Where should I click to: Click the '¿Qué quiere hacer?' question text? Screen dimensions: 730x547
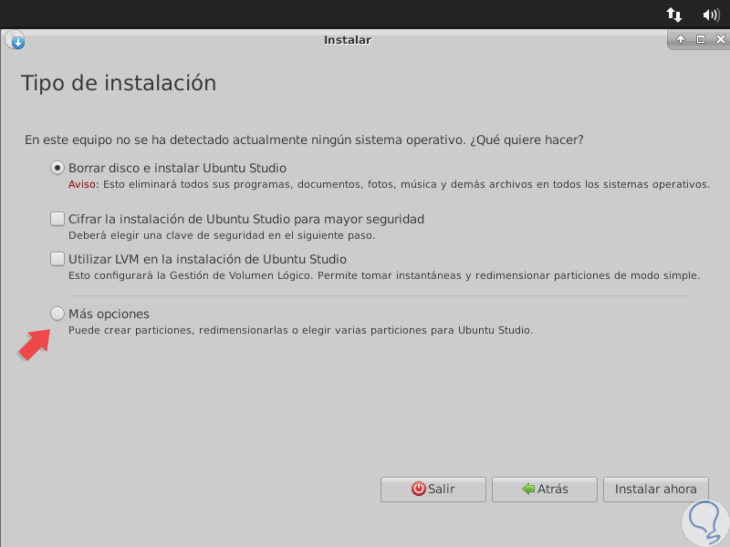pyautogui.click(x=527, y=140)
